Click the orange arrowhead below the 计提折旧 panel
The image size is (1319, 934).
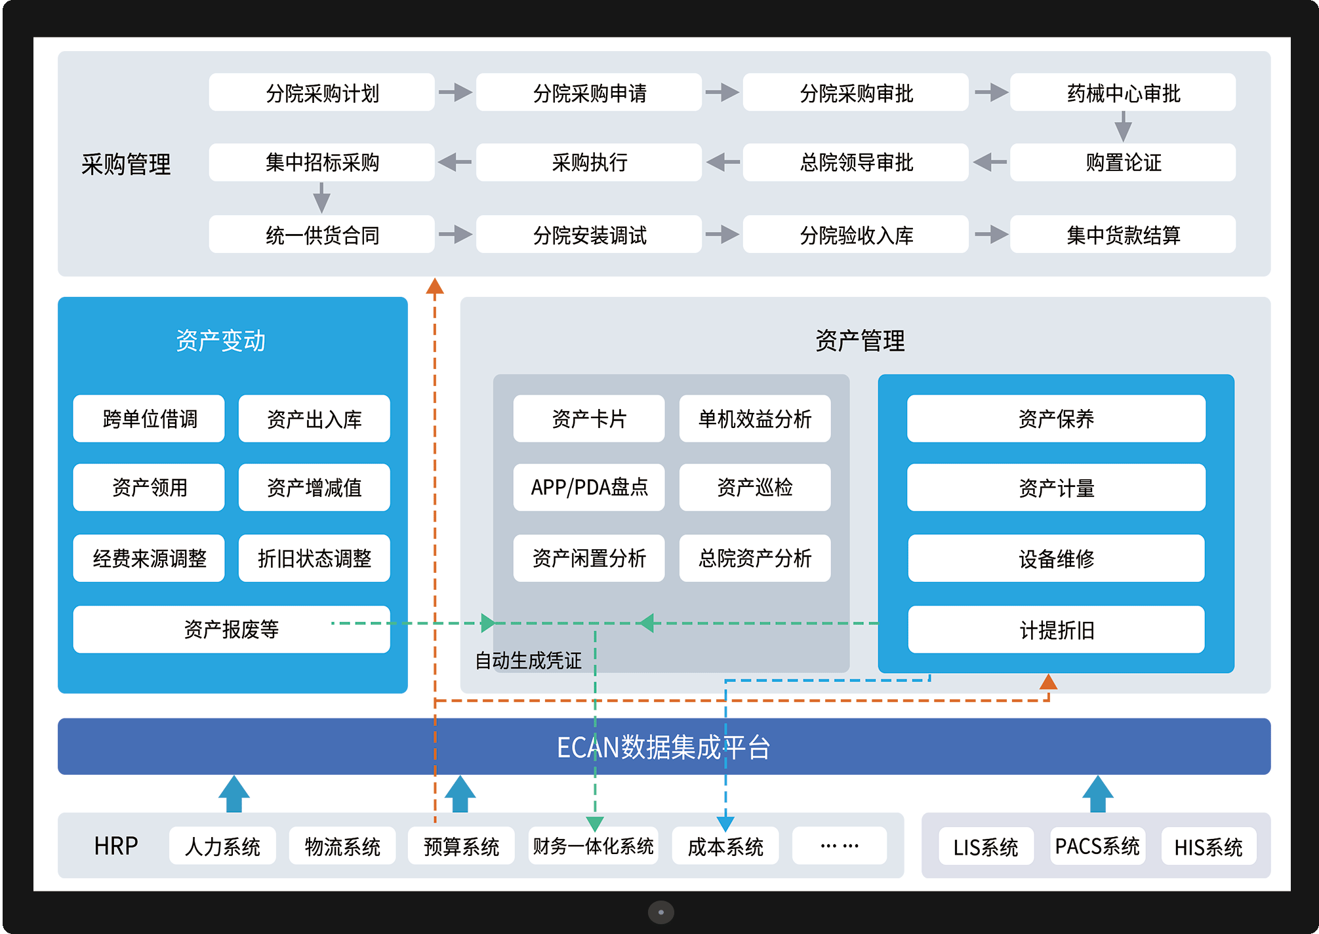click(1048, 682)
